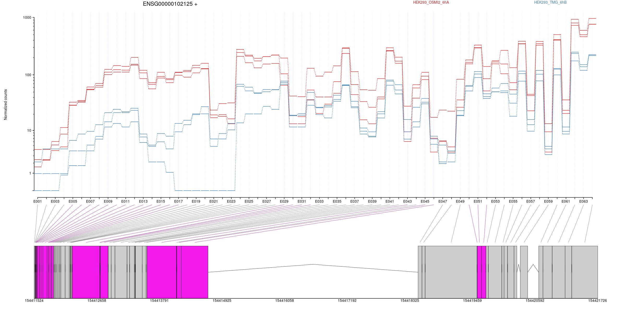Screen dimensions: 626x313
Task: Click the 1000 y-axis tick label
Action: click(27, 18)
